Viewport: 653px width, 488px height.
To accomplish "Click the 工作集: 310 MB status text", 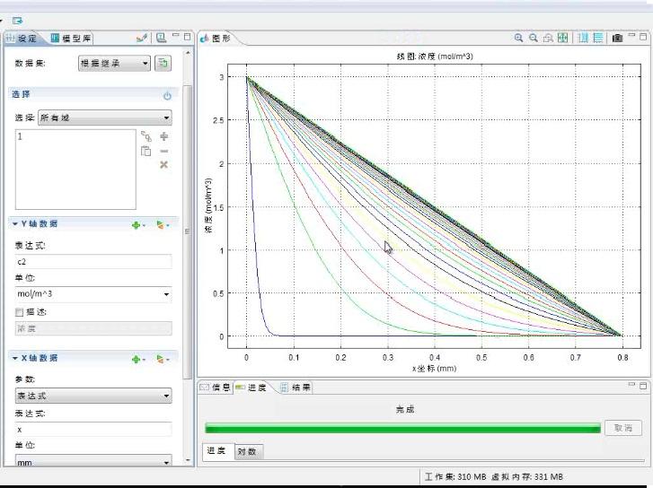I will 455,476.
